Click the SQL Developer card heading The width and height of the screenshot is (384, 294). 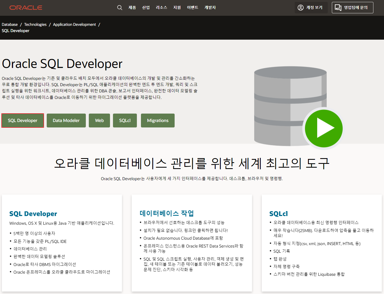[x=33, y=214]
